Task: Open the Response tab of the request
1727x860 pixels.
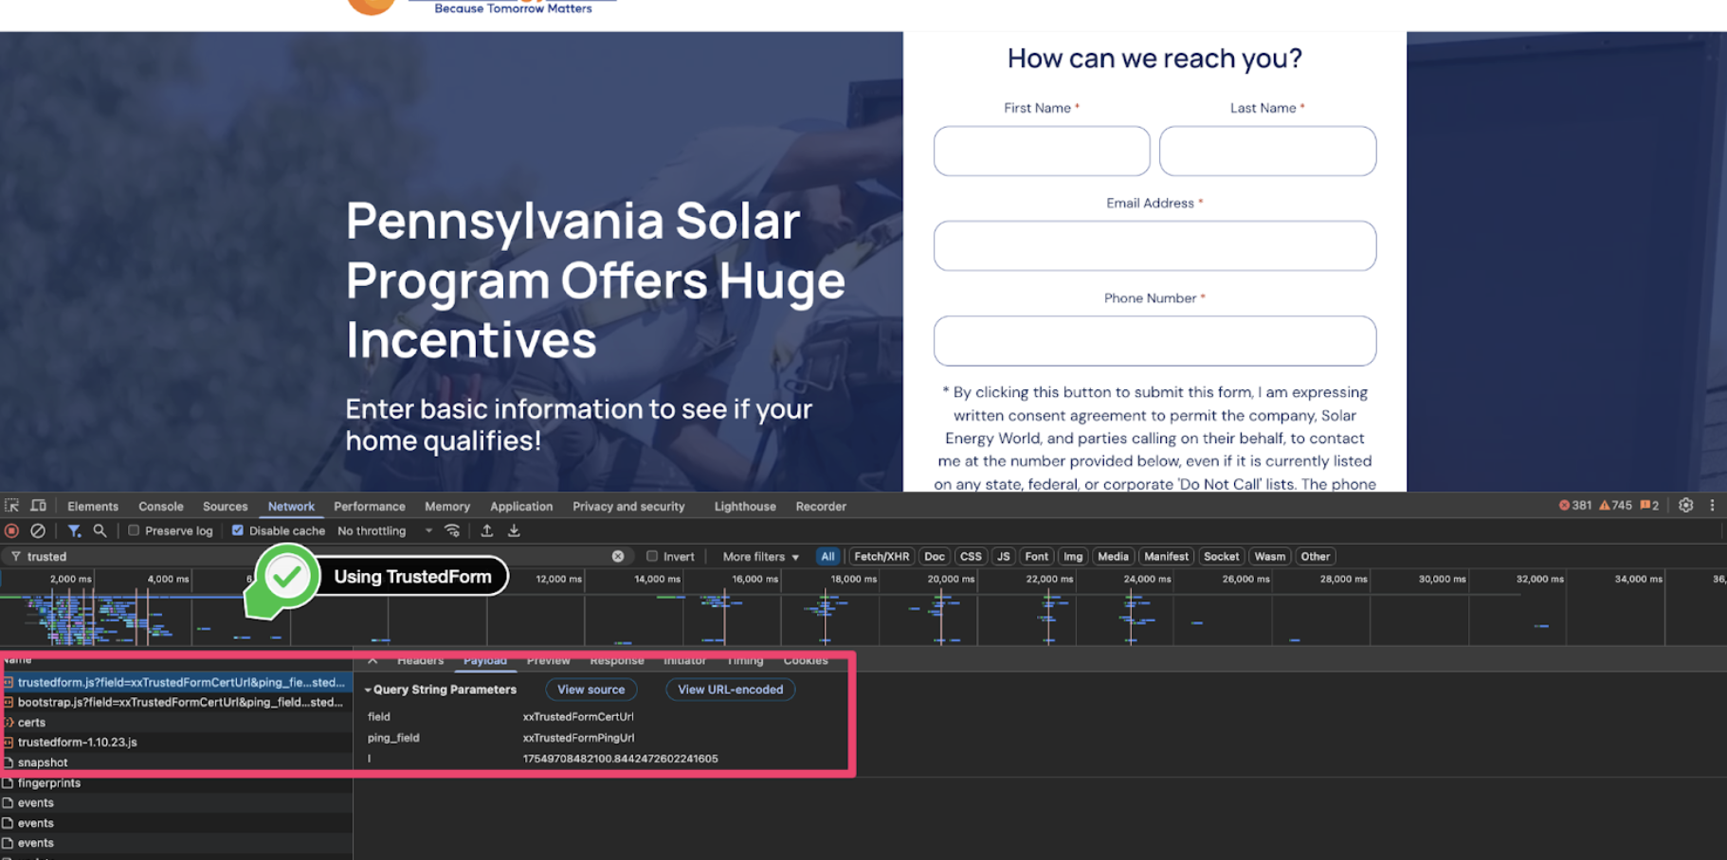Action: pos(617,660)
